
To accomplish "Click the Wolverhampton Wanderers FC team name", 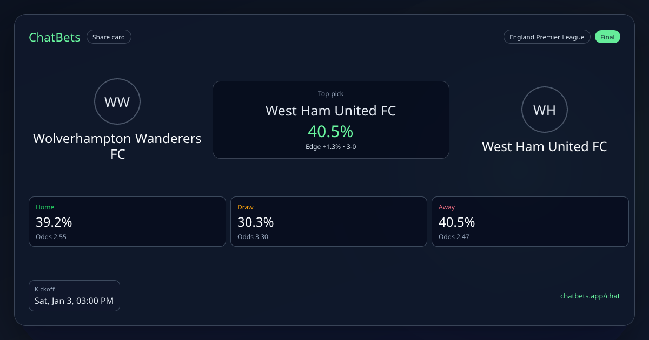I will coord(117,146).
